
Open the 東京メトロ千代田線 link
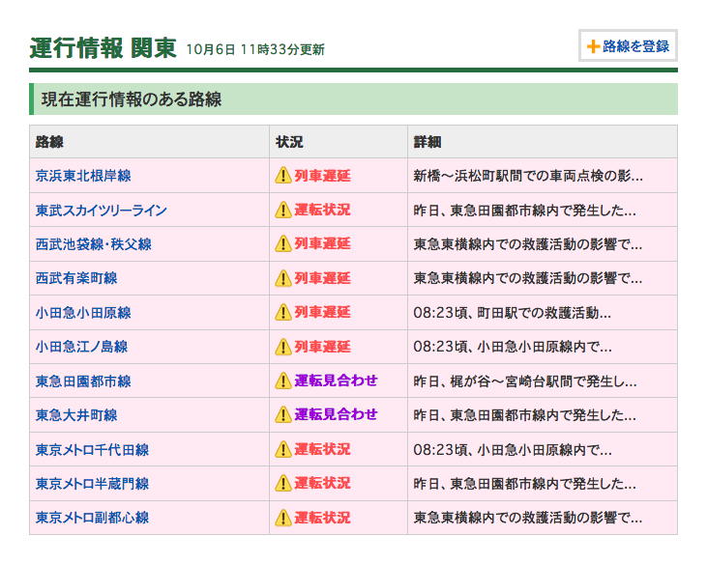click(x=92, y=449)
